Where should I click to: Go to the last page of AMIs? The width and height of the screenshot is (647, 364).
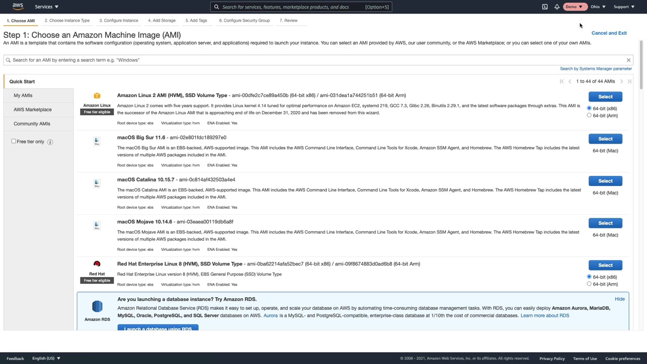pos(629,81)
